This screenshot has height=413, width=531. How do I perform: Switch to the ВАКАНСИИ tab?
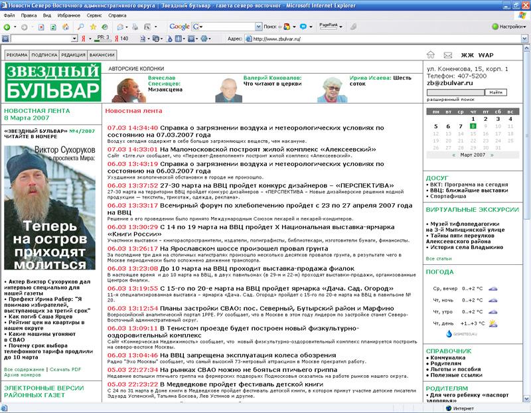(x=102, y=55)
